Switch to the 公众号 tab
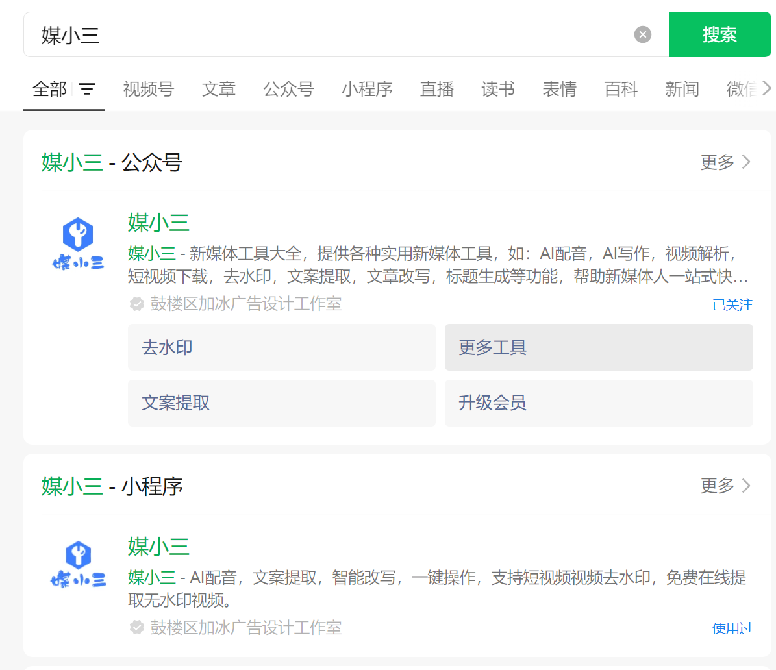Image resolution: width=776 pixels, height=670 pixels. point(288,89)
